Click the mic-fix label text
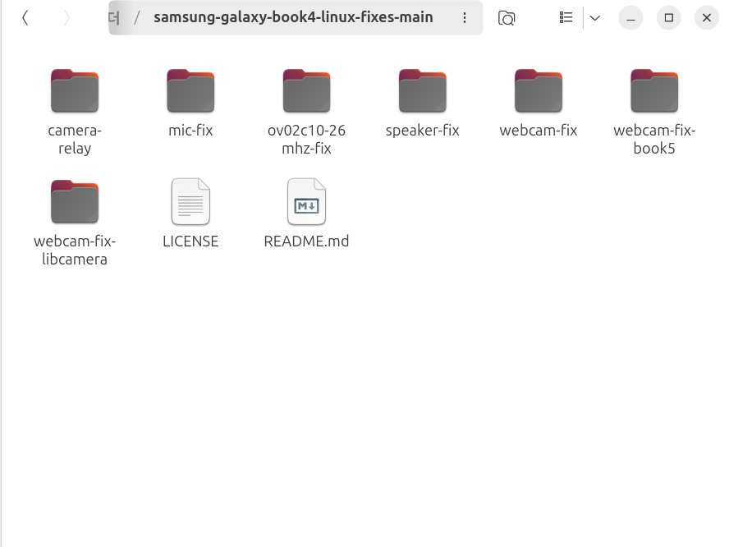Image resolution: width=729 pixels, height=547 pixels. point(190,131)
